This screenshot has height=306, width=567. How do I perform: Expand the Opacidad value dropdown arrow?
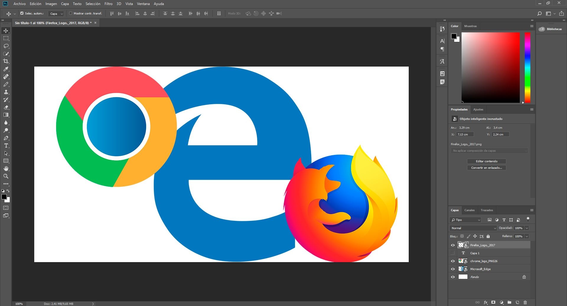pos(527,228)
